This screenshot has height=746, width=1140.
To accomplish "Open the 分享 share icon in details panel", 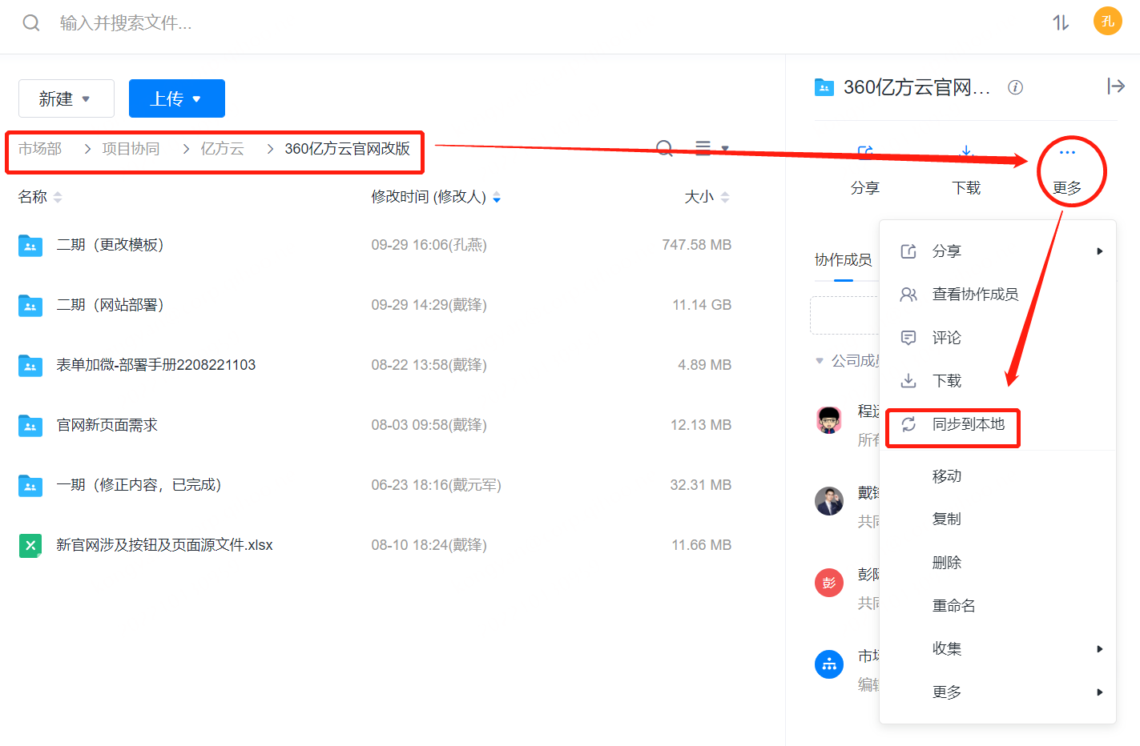I will point(864,151).
